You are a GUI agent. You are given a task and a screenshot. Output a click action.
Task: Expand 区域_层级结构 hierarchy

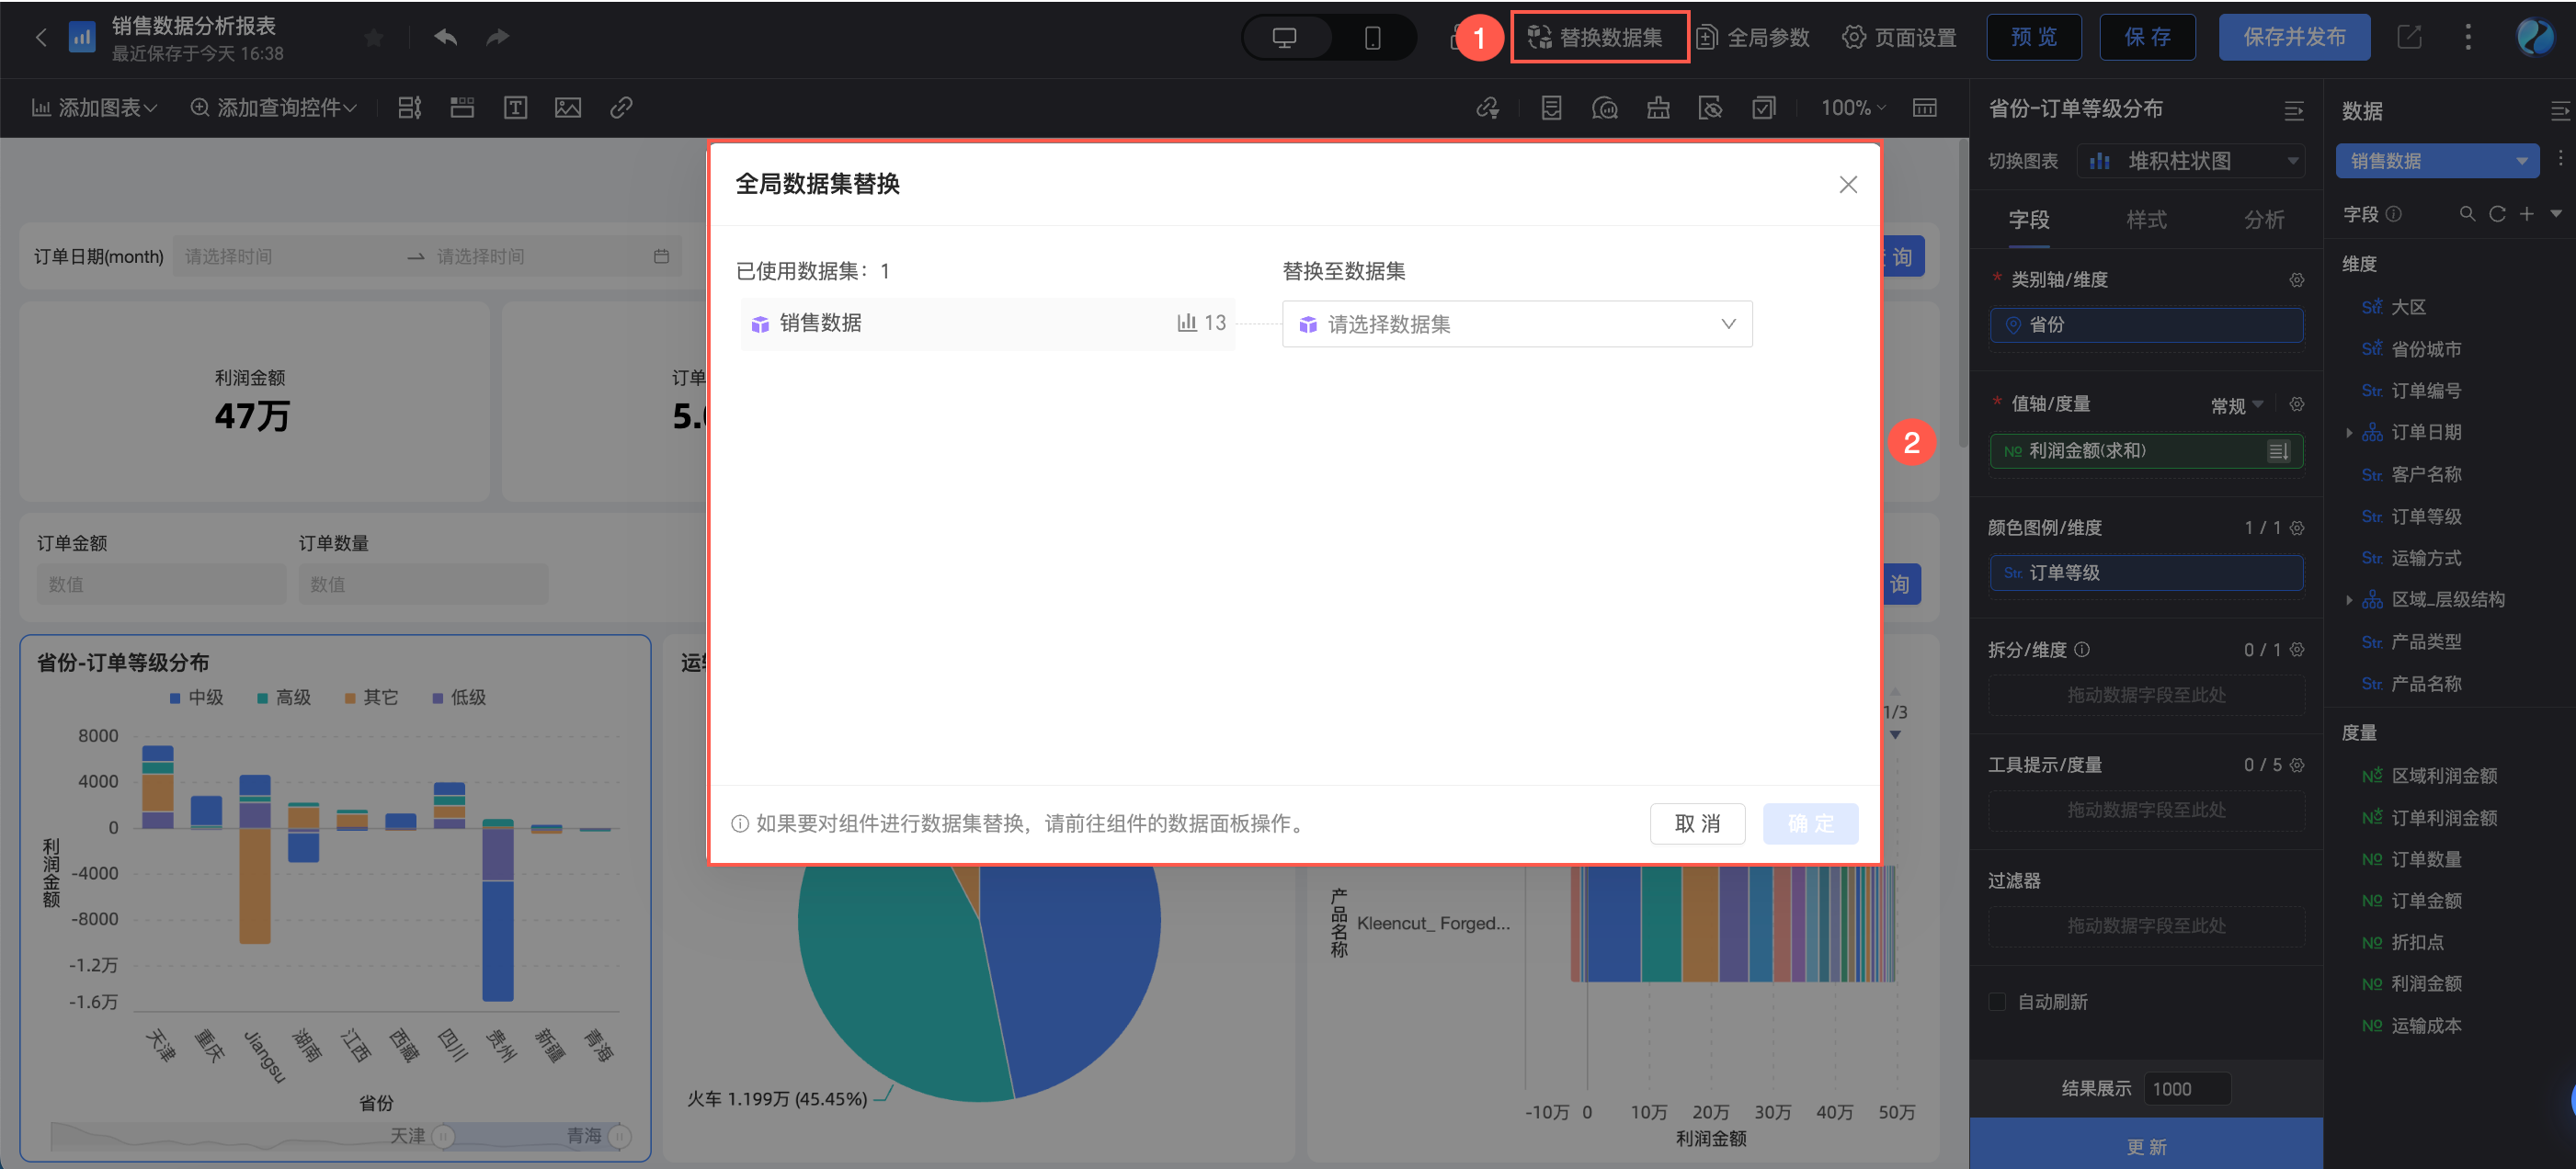(x=2349, y=600)
